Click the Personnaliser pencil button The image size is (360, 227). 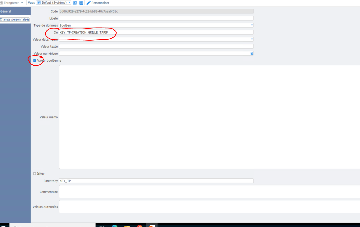point(98,3)
